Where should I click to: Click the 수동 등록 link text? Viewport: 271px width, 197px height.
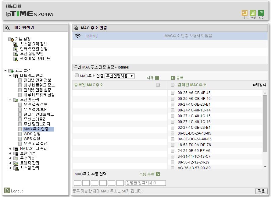(x=147, y=174)
